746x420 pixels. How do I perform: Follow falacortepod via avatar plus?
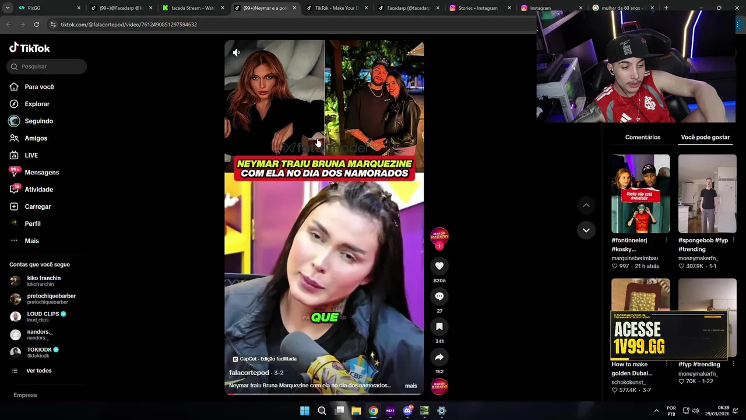click(439, 246)
